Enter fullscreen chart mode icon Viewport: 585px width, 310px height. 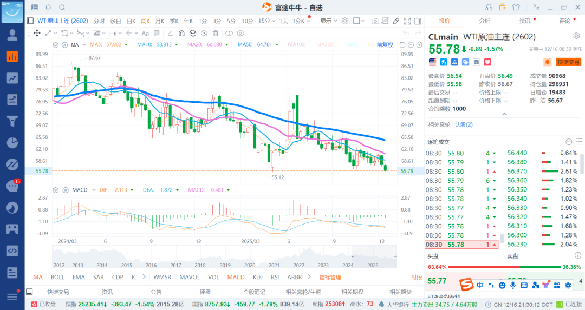pos(407,21)
